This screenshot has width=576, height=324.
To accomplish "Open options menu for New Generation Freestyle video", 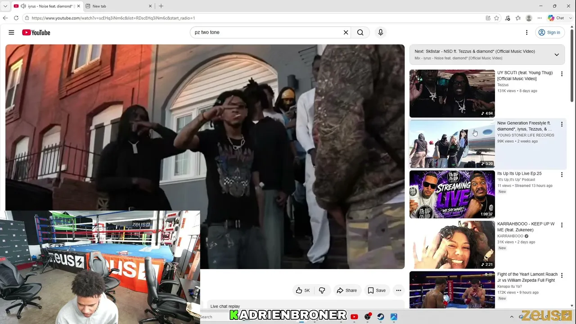I will click(x=562, y=124).
